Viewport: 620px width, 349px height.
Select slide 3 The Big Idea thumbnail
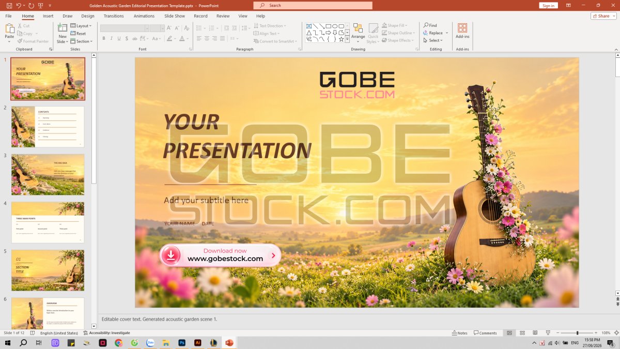(x=48, y=174)
